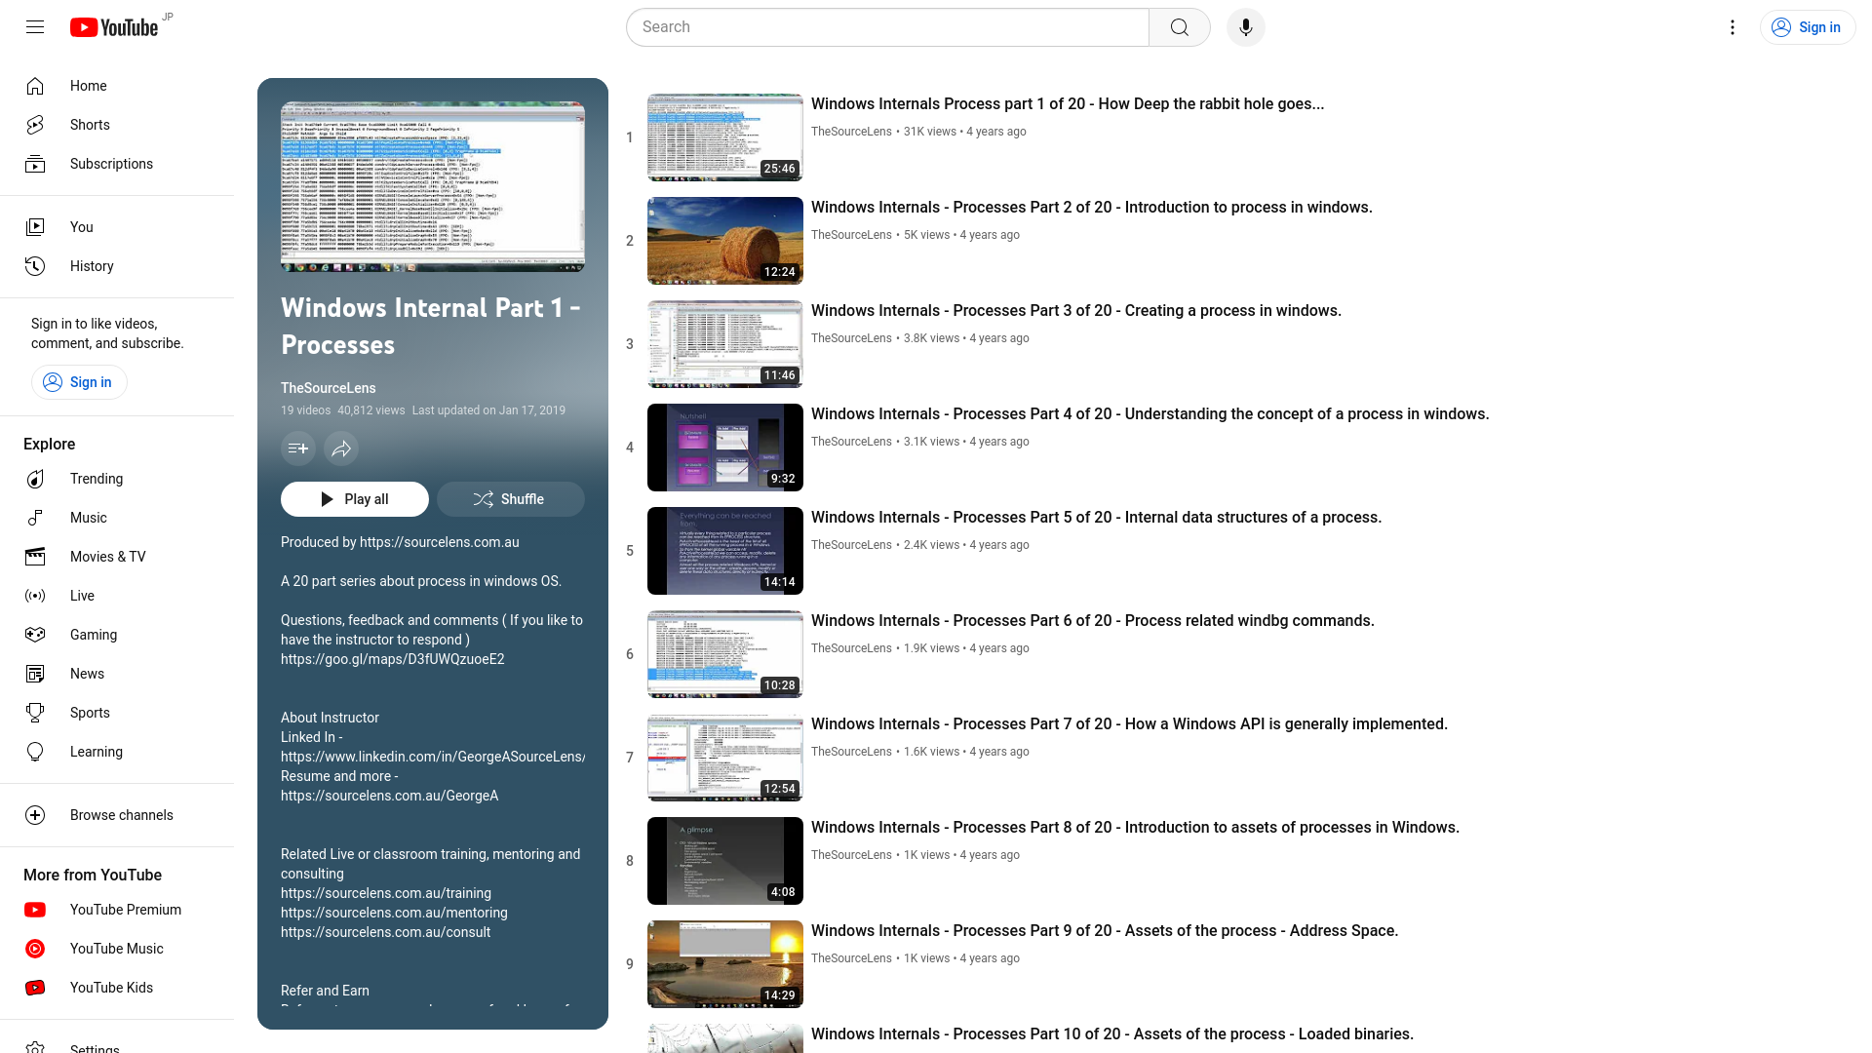Open Subscriptions in the sidebar
The height and width of the screenshot is (1053, 1872).
117,164
